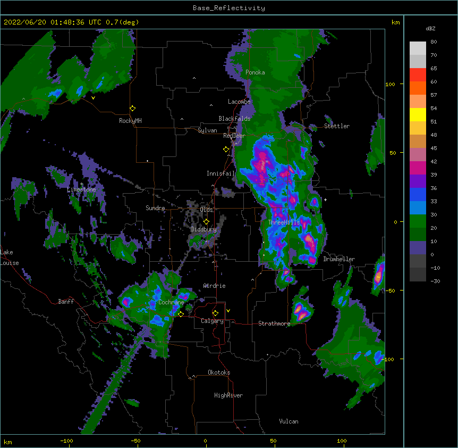The image size is (458, 448).
Task: Click the RockyMH label
Action: 130,121
